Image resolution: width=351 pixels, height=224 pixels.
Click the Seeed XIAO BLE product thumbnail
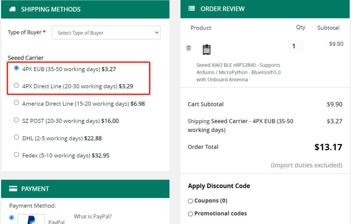click(207, 50)
